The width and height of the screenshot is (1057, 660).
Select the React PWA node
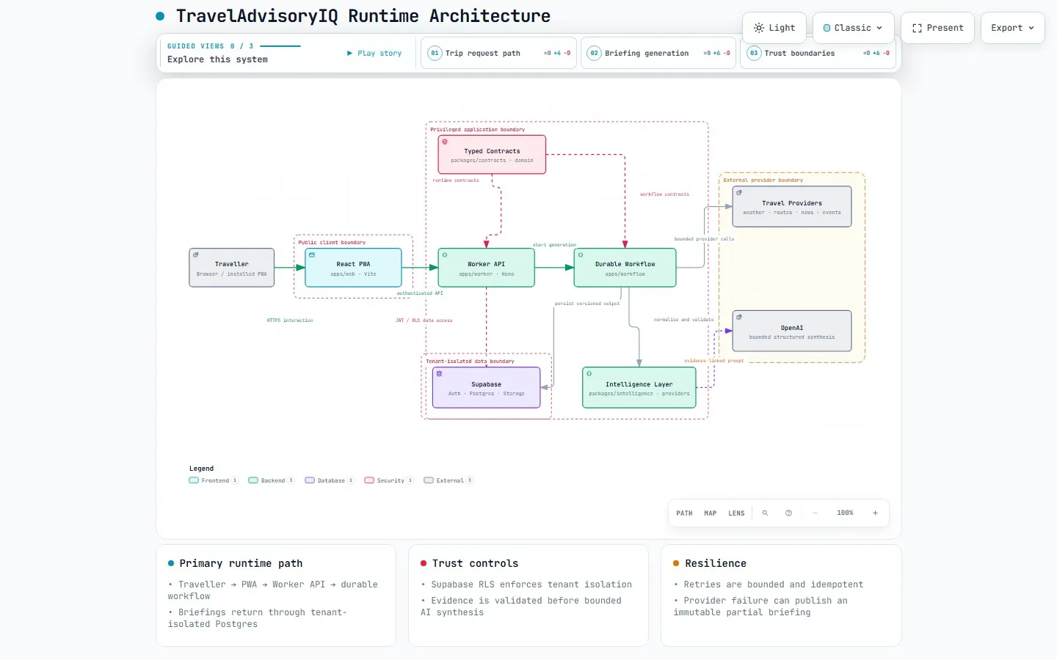click(x=353, y=268)
